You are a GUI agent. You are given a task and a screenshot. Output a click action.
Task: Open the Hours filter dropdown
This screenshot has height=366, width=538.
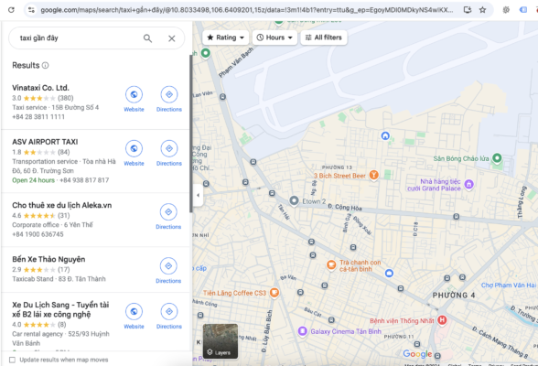274,38
